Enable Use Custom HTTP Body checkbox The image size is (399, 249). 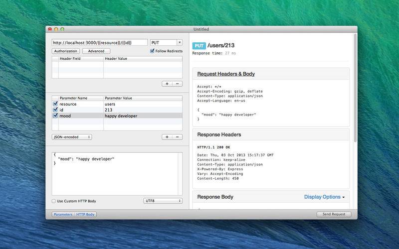[54, 201]
